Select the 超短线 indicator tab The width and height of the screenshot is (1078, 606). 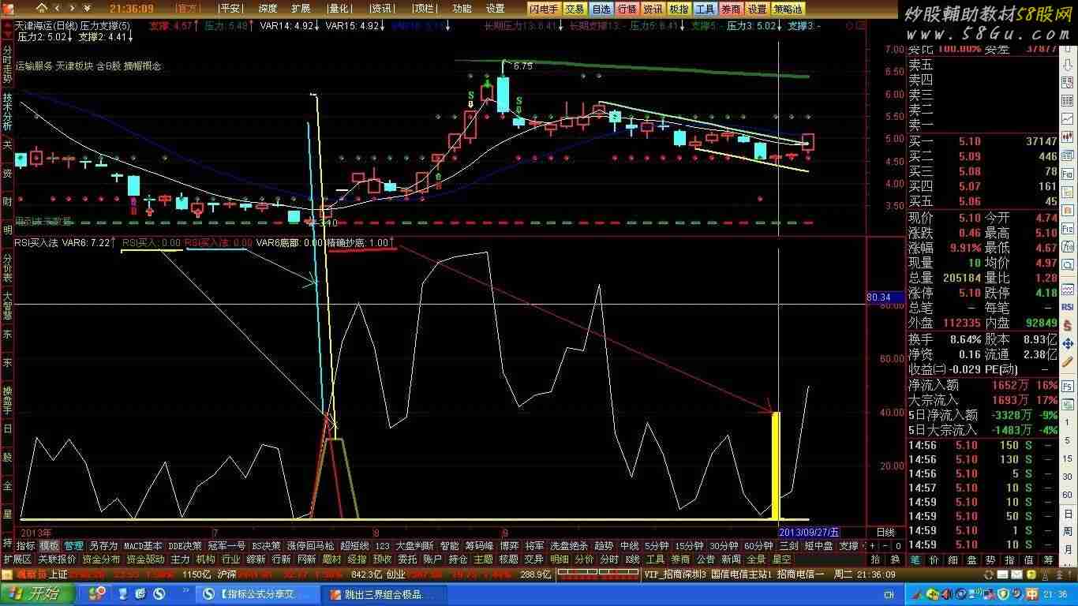click(x=354, y=546)
